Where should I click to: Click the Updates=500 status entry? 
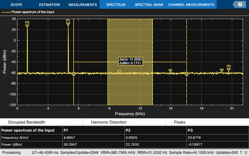(x=227, y=153)
